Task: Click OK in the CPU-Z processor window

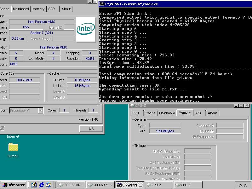Action: click(91, 129)
